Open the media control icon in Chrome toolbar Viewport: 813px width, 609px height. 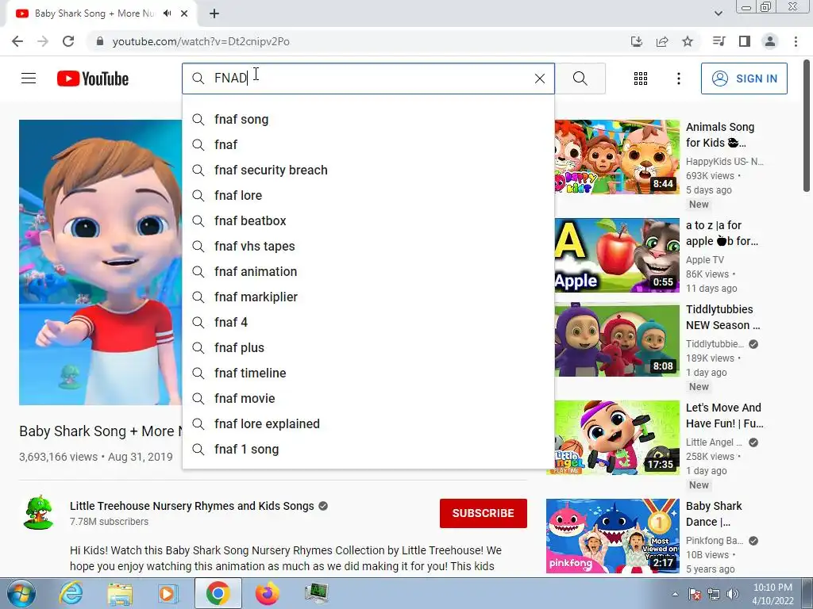(x=719, y=41)
